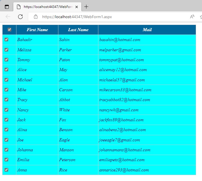Click the Last Name column header
Image resolution: width=202 pixels, height=181 pixels.
[78, 30]
